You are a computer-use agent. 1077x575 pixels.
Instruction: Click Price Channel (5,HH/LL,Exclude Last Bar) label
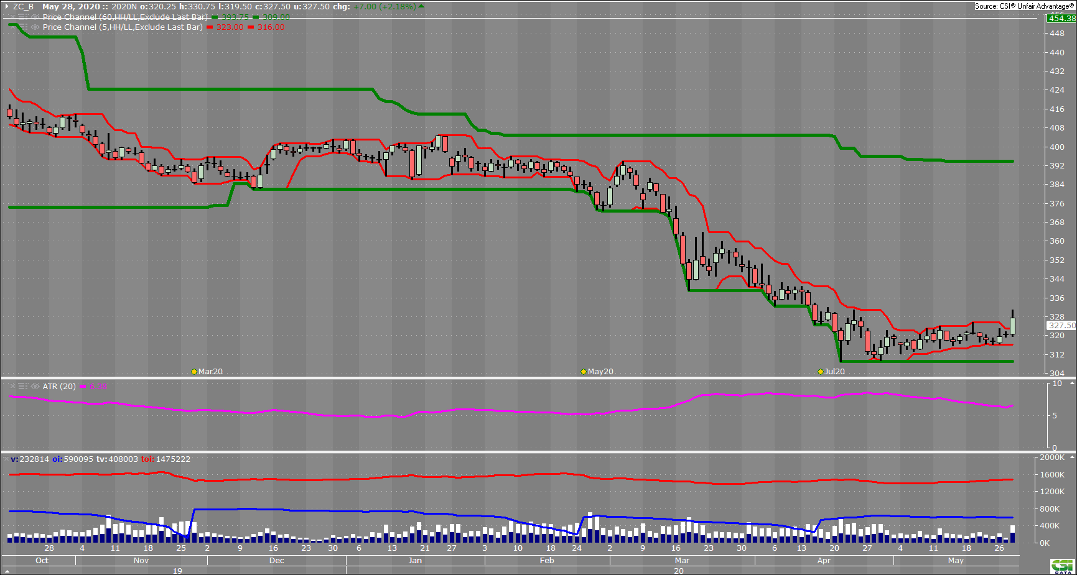[x=122, y=27]
